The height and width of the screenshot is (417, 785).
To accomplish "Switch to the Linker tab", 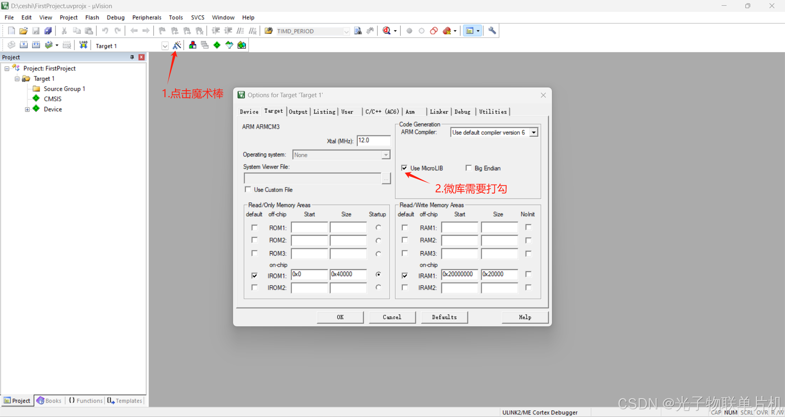I will pos(439,112).
